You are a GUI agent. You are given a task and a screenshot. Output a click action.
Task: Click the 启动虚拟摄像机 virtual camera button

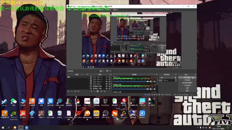[187, 83]
